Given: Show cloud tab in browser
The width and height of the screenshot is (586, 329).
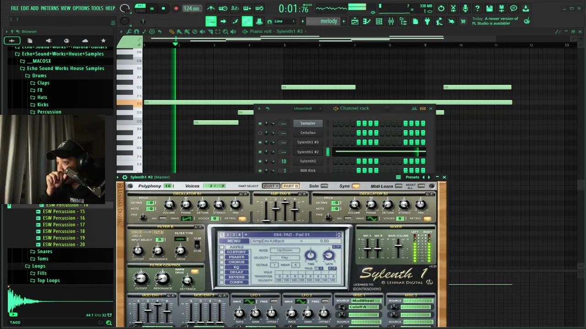Looking at the screenshot, I should 85,41.
